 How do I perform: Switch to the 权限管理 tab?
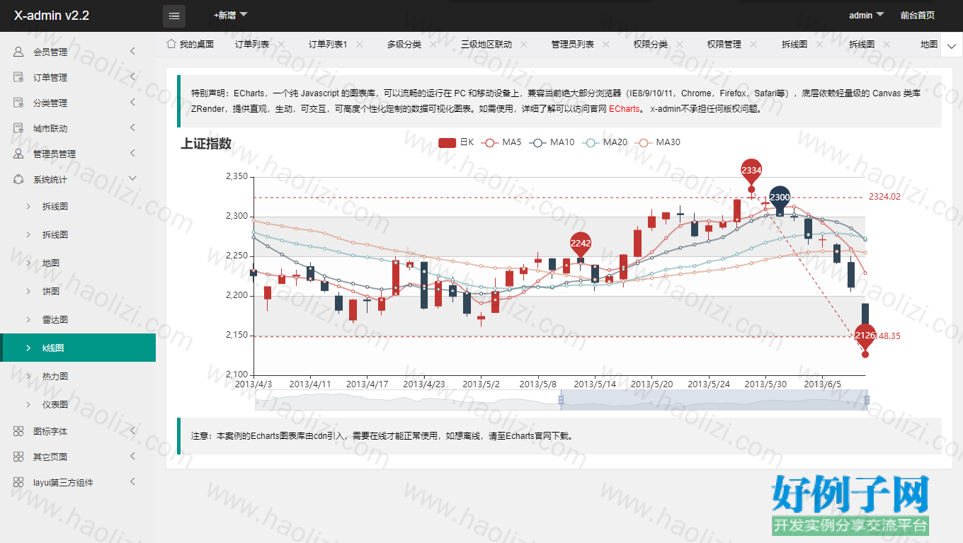(724, 45)
